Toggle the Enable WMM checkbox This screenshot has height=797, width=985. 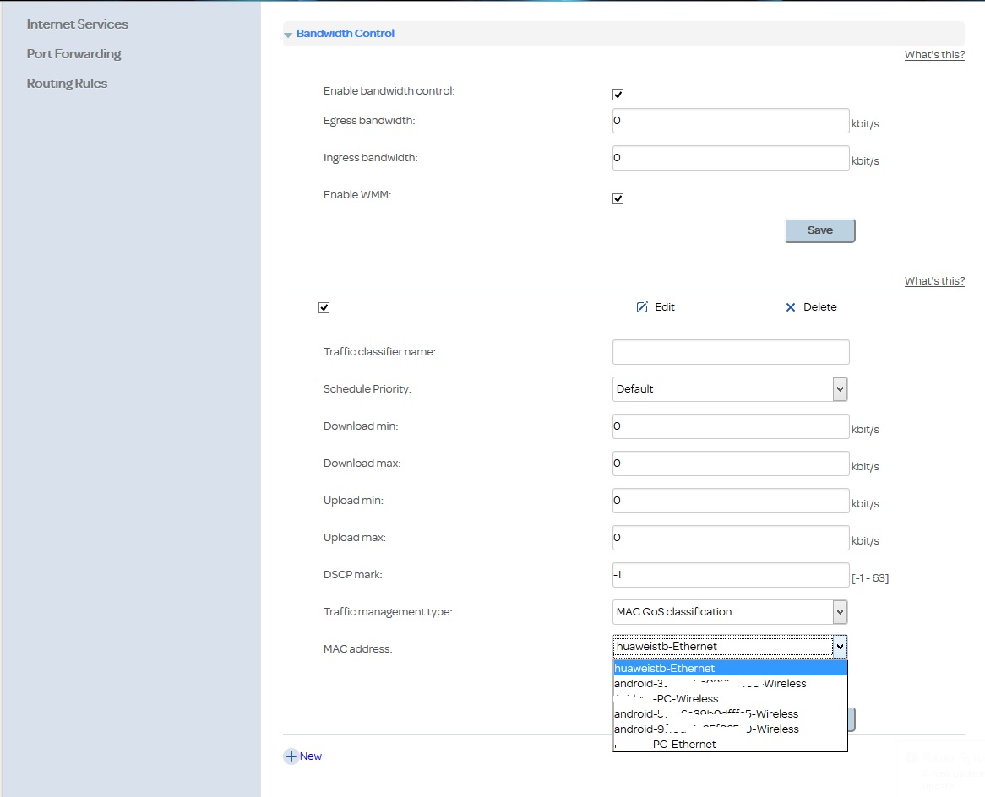click(618, 198)
